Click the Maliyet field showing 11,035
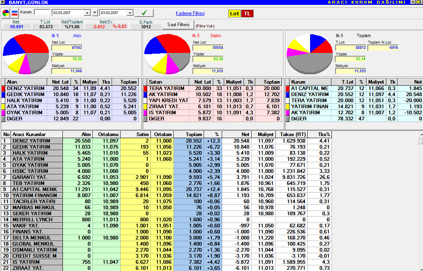The width and height of the screenshot is (423, 271). (x=208, y=71)
